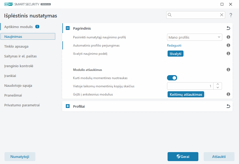Click the Redaguoti link

174,45
